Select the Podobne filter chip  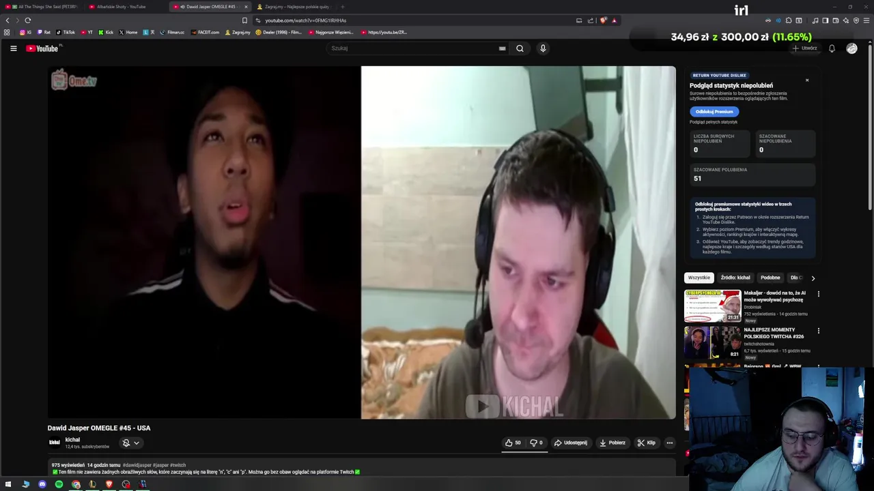[x=770, y=278]
